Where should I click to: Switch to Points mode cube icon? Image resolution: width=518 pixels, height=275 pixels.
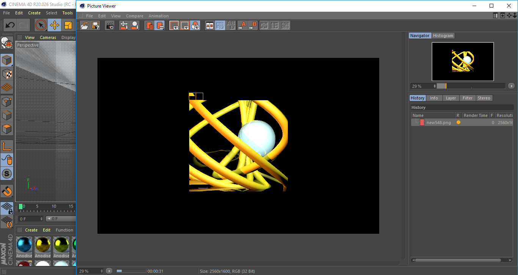point(7,101)
